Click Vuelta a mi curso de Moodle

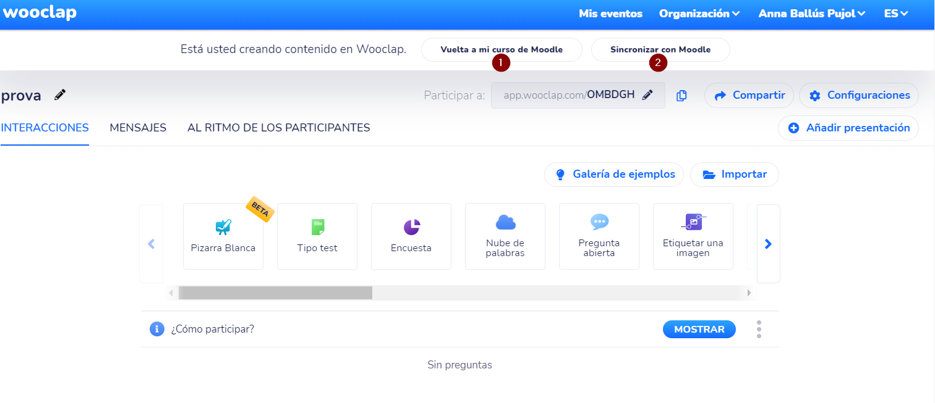point(502,49)
